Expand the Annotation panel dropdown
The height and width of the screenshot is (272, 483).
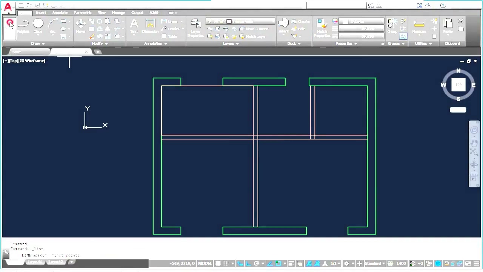click(x=155, y=43)
